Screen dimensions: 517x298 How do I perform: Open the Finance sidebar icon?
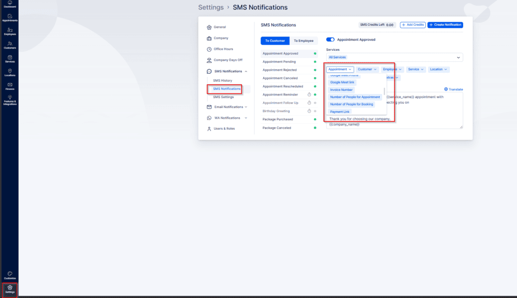[10, 86]
